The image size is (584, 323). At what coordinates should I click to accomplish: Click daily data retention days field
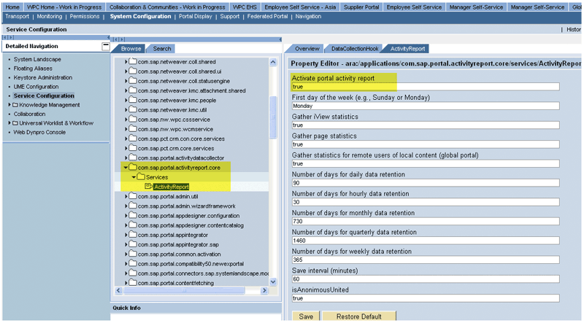(x=426, y=183)
